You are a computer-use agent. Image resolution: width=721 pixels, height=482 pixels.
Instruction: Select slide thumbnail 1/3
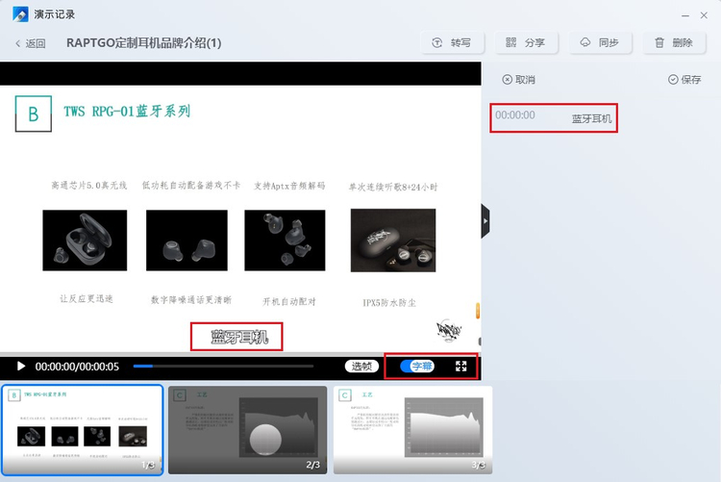(x=83, y=429)
